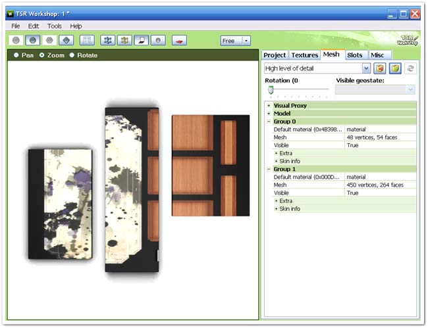Image resolution: width=428 pixels, height=328 pixels.
Task: Select the Pan radio button
Action: point(16,55)
